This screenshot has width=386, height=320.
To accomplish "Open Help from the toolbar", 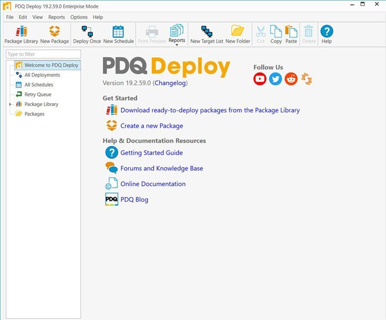I will 327,35.
